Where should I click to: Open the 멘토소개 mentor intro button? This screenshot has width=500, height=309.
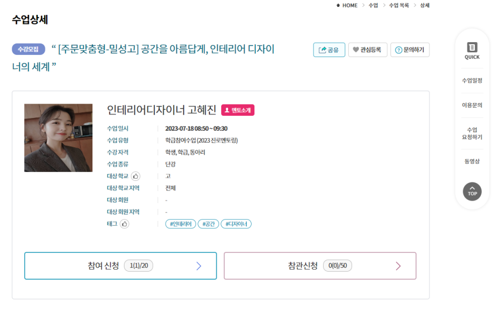(x=238, y=110)
